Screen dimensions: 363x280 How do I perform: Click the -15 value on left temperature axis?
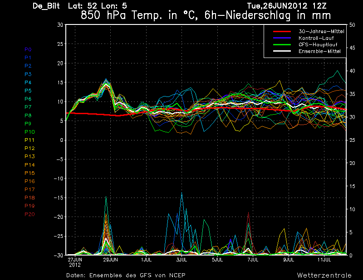59,198
